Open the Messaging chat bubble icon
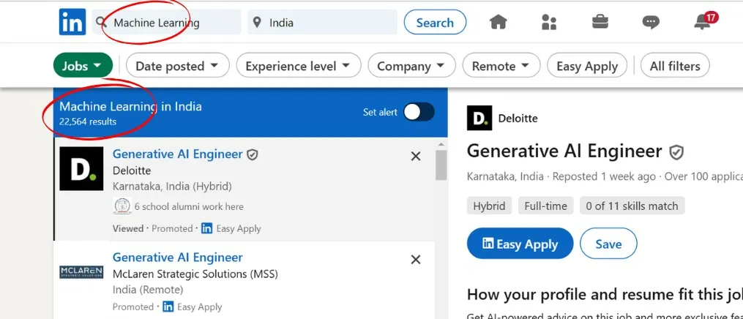743x319 pixels. pyautogui.click(x=651, y=23)
